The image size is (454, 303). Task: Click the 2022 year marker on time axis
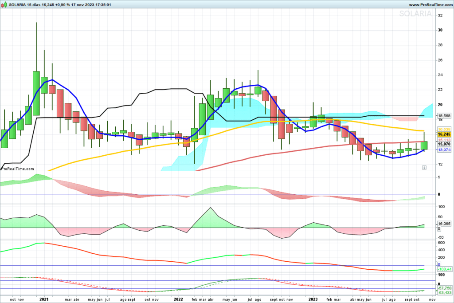(178, 299)
